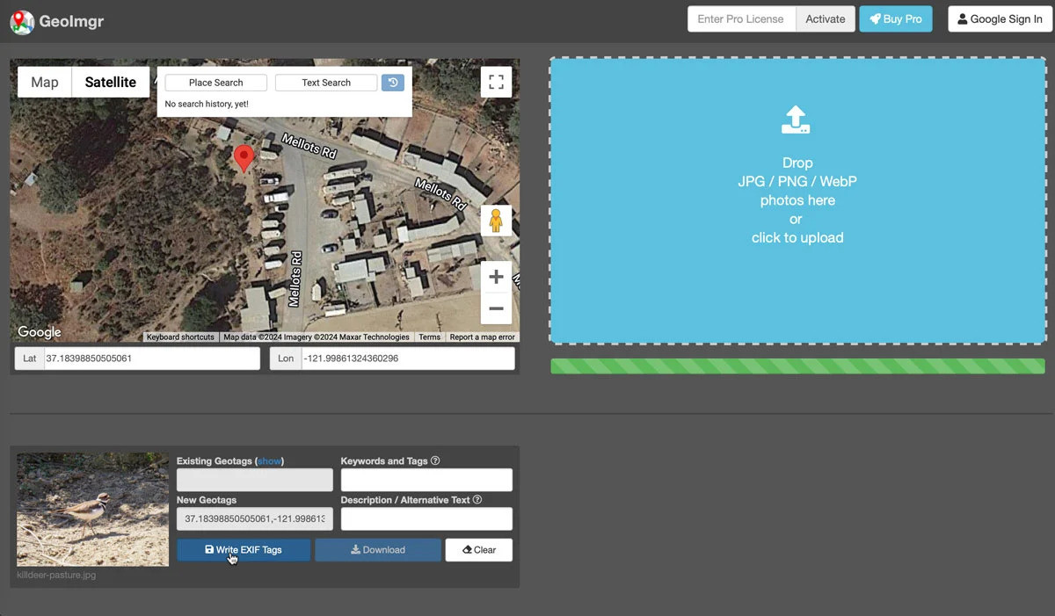Click "No search history, yet!" text
This screenshot has width=1055, height=616.
207,104
